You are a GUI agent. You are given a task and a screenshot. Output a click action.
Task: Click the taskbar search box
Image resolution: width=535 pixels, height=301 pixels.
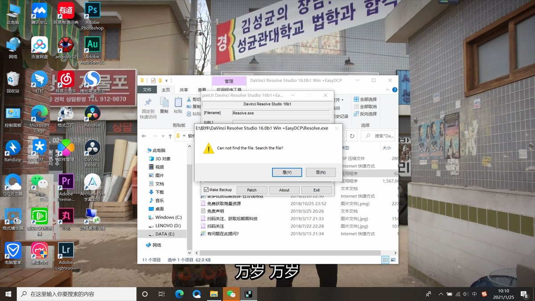[x=77, y=294]
